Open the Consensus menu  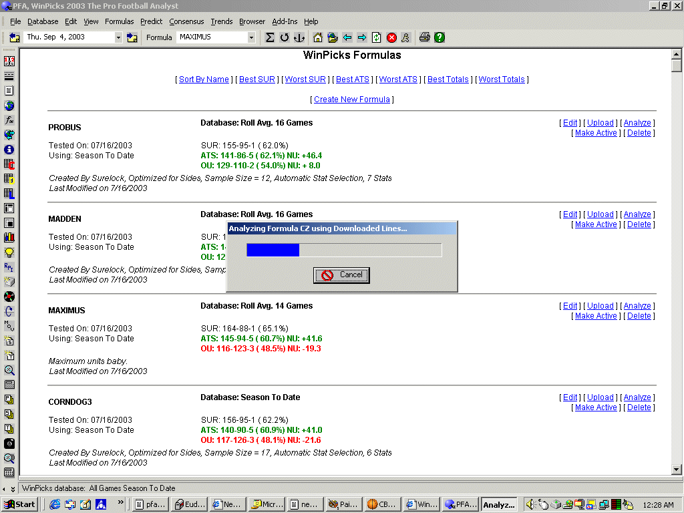(186, 21)
